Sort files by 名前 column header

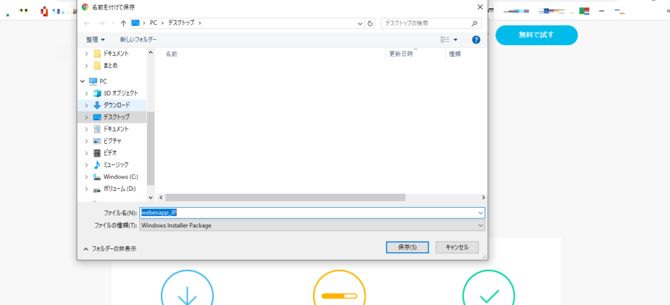pyautogui.click(x=171, y=54)
